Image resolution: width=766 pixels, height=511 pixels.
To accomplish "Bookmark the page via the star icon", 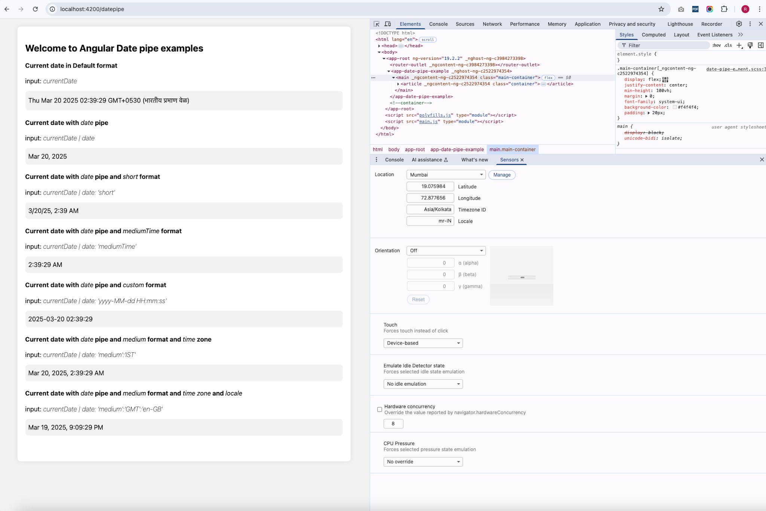I will click(661, 9).
